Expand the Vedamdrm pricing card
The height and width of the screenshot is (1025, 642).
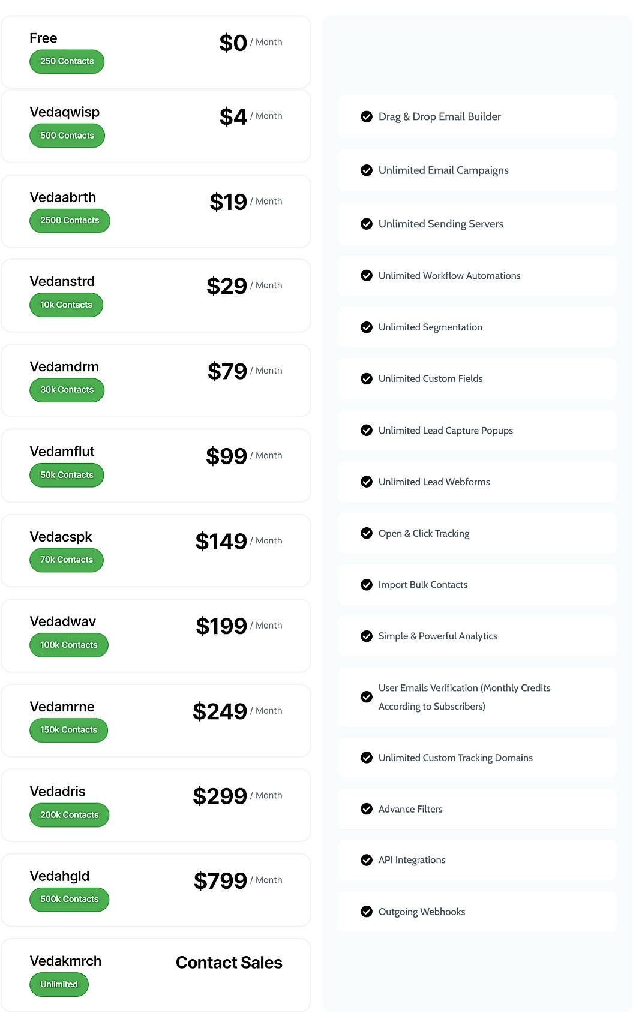[156, 380]
